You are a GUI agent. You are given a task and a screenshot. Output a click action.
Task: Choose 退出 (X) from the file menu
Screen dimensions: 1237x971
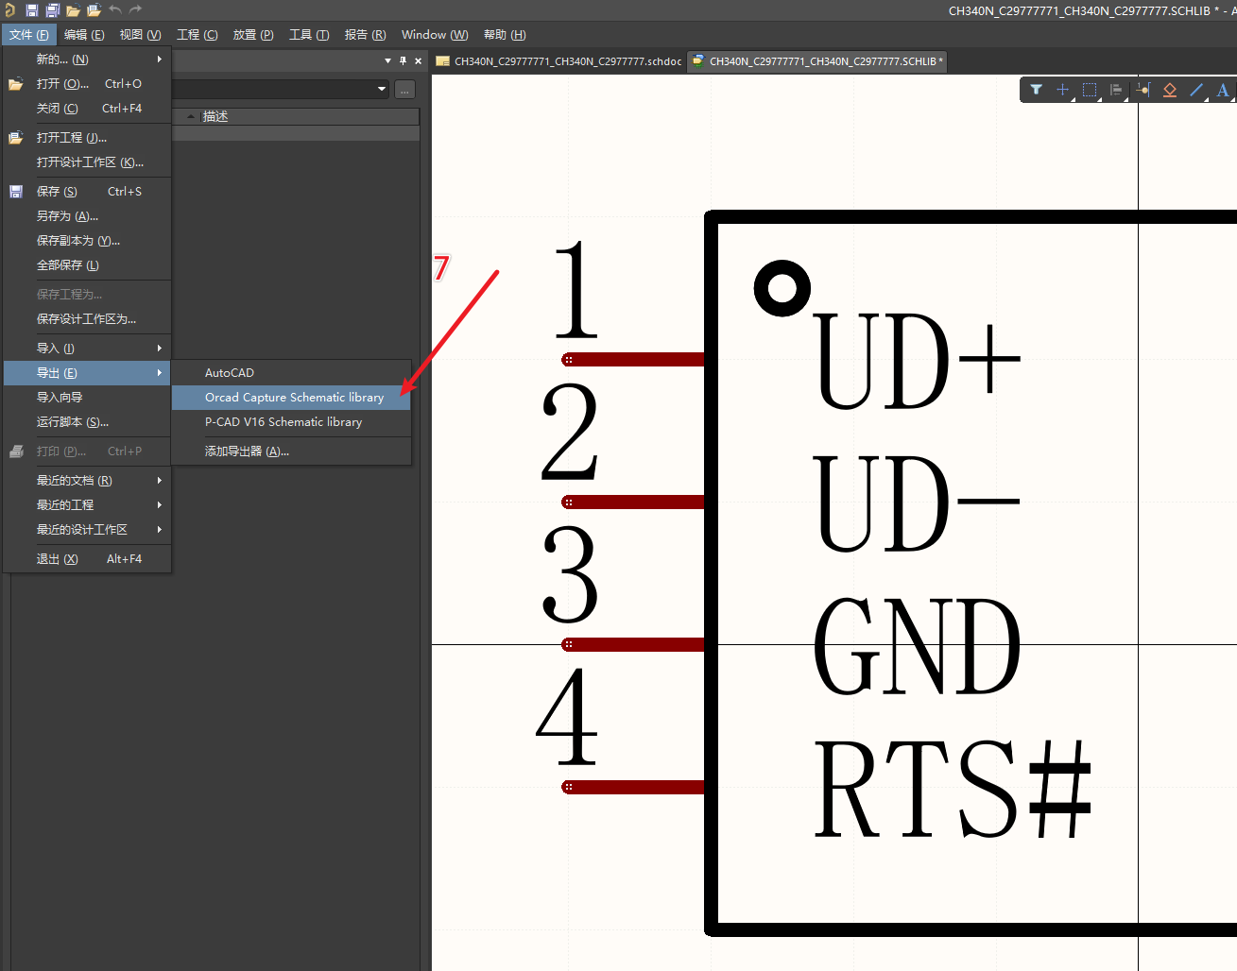tap(87, 559)
